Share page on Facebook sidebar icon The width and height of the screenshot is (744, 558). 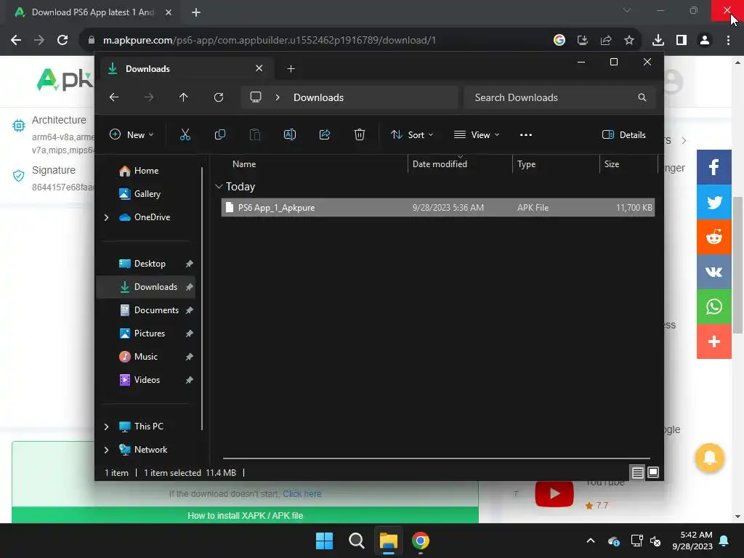714,167
